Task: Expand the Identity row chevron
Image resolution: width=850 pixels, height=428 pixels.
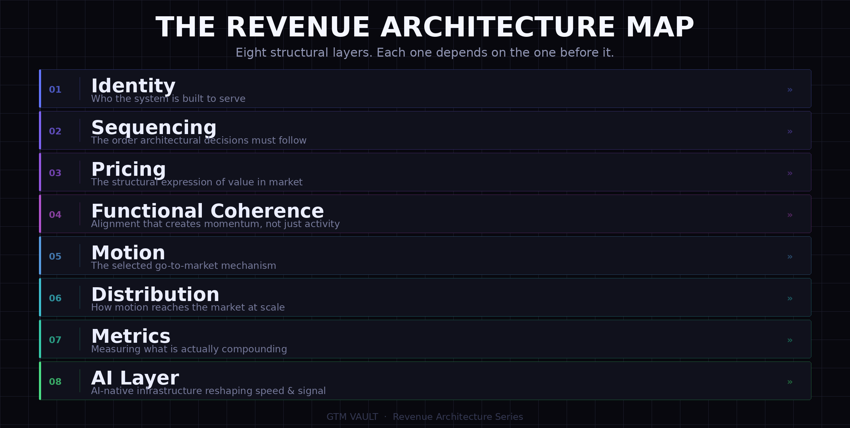Action: pos(789,90)
